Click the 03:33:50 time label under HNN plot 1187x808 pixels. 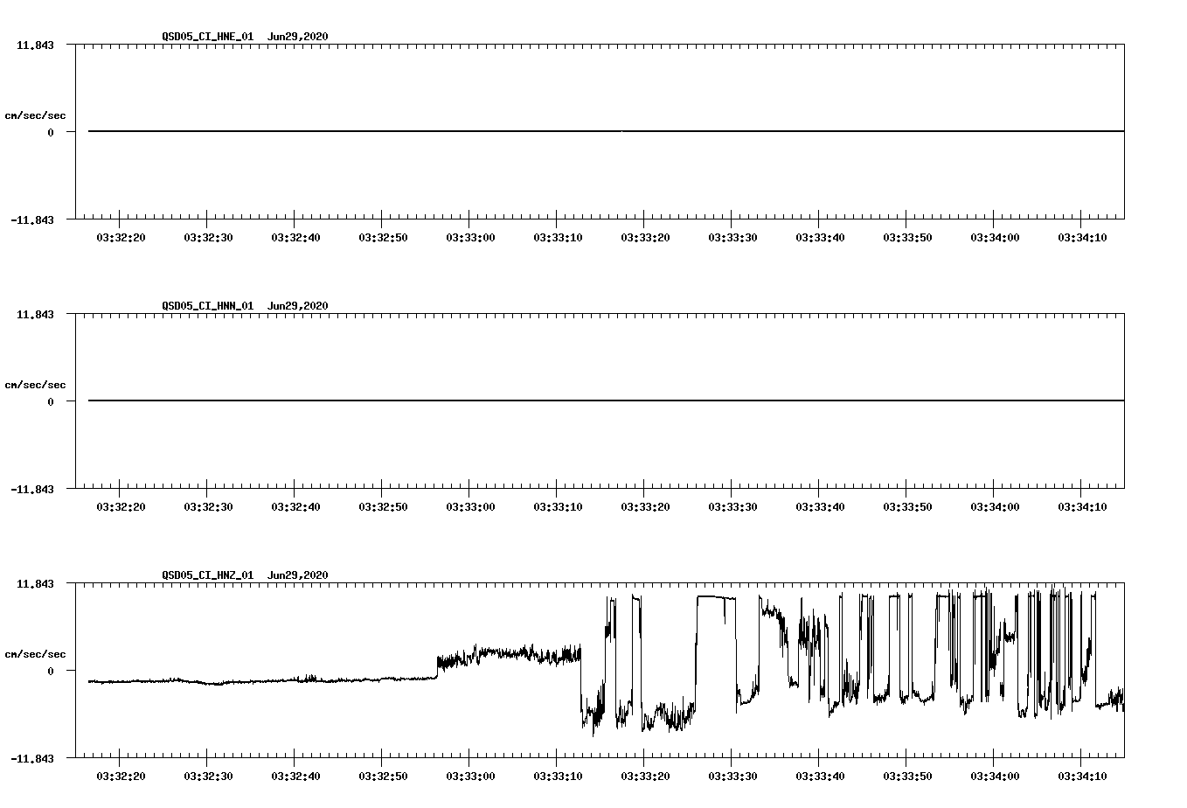[x=907, y=506]
